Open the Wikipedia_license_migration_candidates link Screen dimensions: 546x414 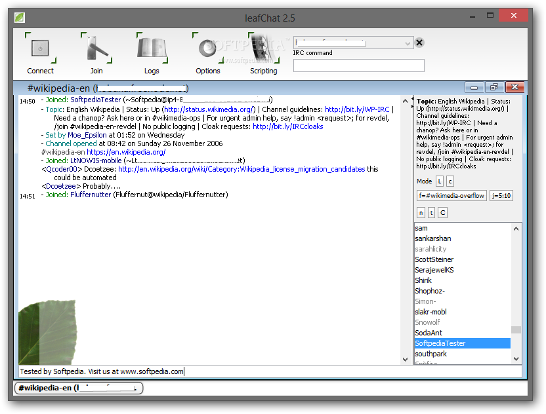pos(241,169)
